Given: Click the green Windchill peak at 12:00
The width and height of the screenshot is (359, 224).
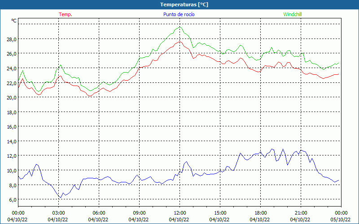Looking at the screenshot, I should 180,27.
